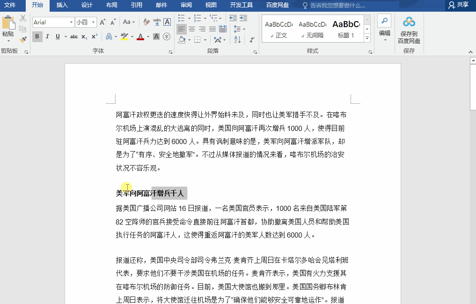The image size is (476, 304).
Task: Toggle italic formatting
Action: tap(47, 36)
